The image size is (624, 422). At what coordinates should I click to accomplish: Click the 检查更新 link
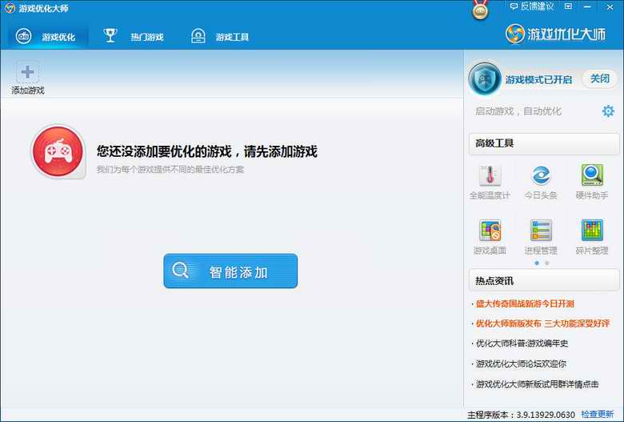coord(598,415)
